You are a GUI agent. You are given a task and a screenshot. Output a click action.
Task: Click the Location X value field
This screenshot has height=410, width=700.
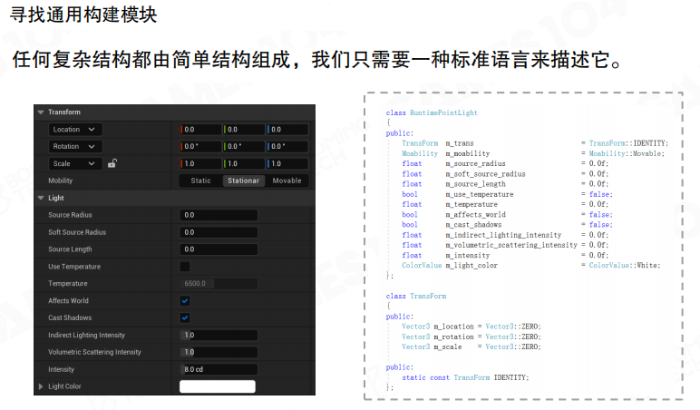point(200,130)
